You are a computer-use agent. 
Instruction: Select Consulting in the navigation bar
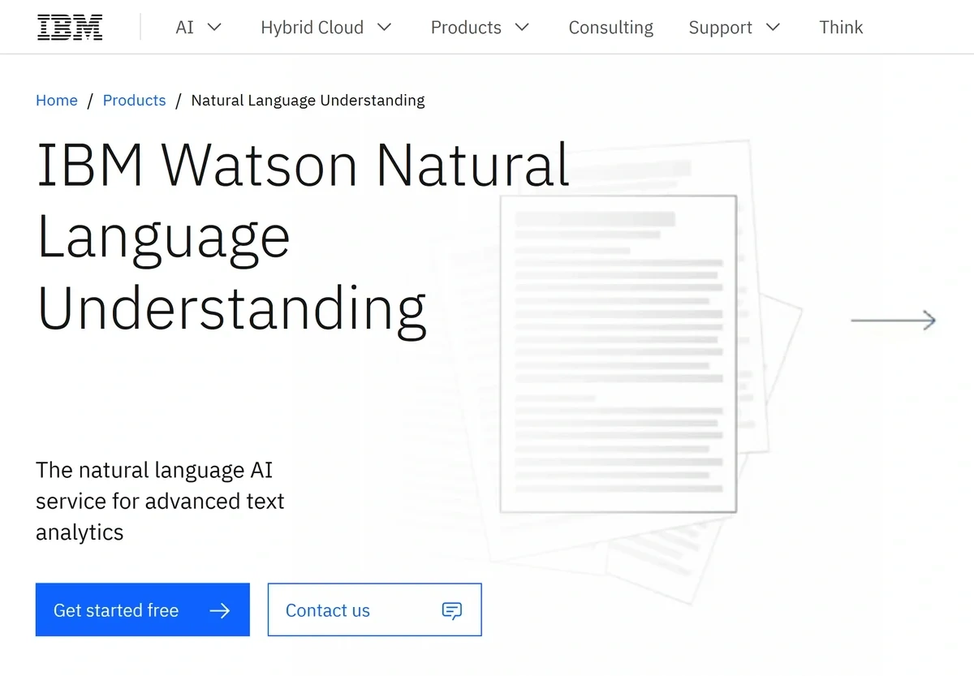[x=610, y=27]
